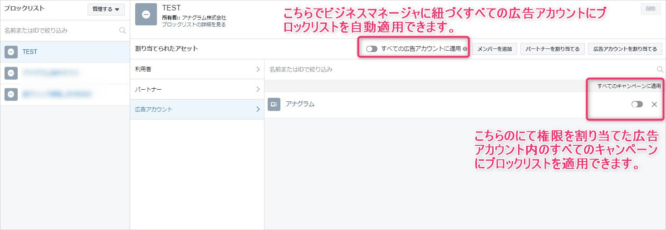
Task: Expand the 利用者 section chevron
Action: tap(258, 69)
